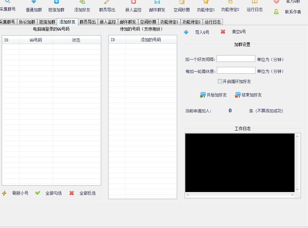Switch to the 协议加群 tab

point(27,22)
